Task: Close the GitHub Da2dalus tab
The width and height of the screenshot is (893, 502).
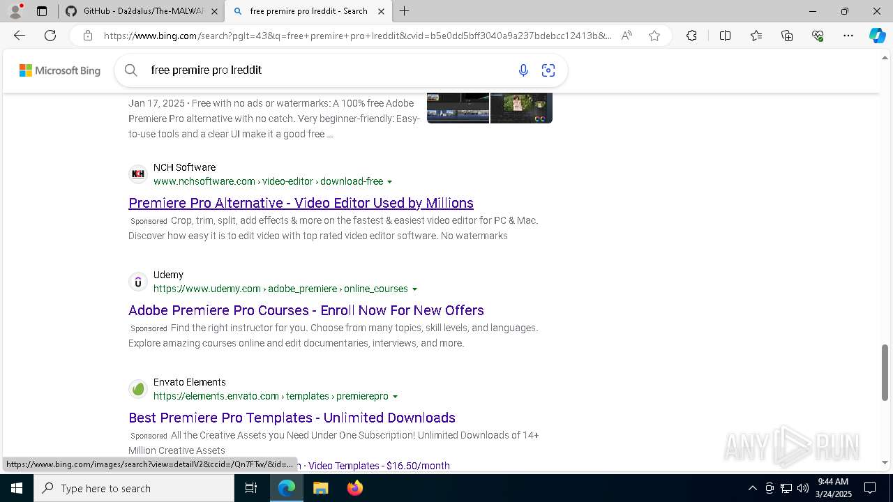Action: [214, 11]
